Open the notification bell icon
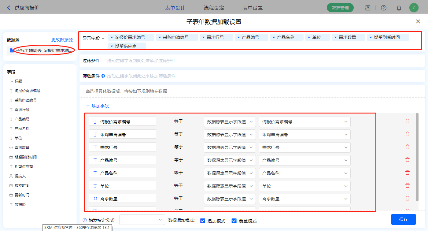Screen dimensions: 428x231 click(399, 8)
